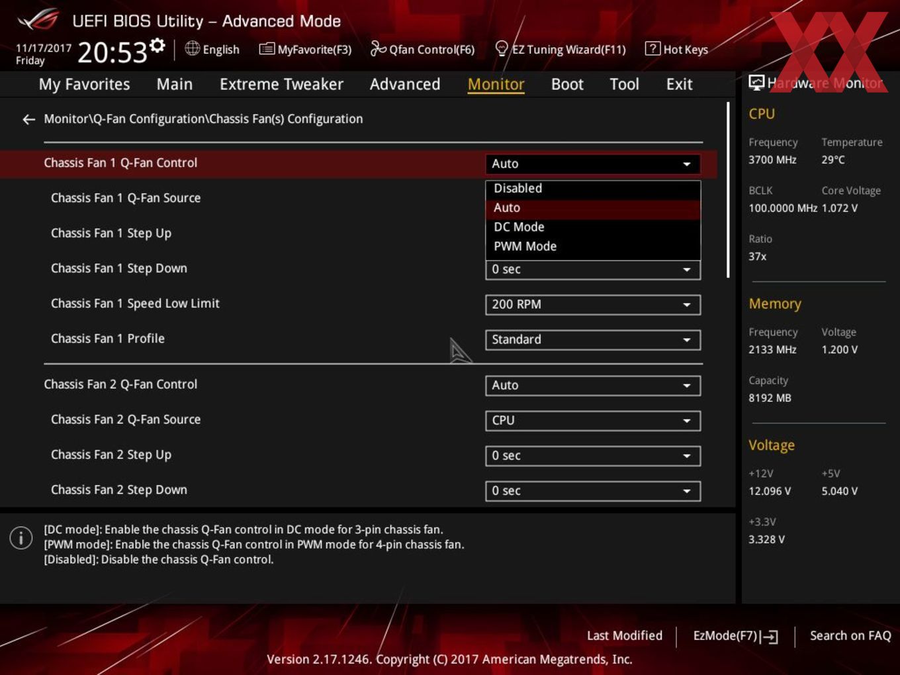Open the Extreme Tweaker tab

(281, 84)
